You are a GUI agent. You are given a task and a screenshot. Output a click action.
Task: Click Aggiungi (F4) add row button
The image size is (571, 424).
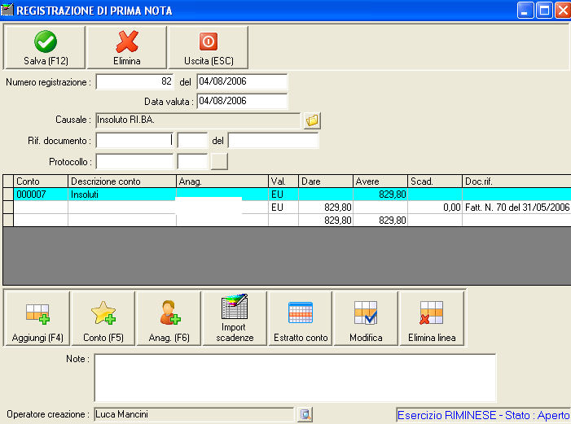pos(37,318)
